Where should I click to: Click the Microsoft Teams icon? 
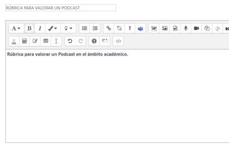click(140, 28)
